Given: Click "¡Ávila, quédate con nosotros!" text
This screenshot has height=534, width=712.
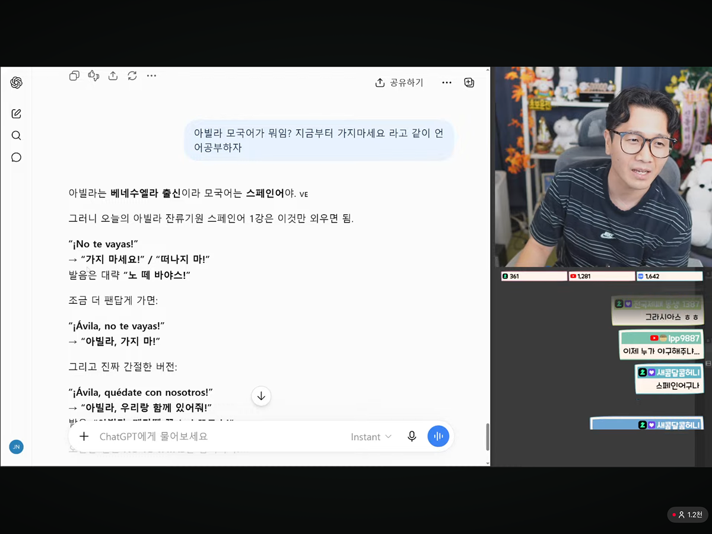Looking at the screenshot, I should pyautogui.click(x=141, y=392).
